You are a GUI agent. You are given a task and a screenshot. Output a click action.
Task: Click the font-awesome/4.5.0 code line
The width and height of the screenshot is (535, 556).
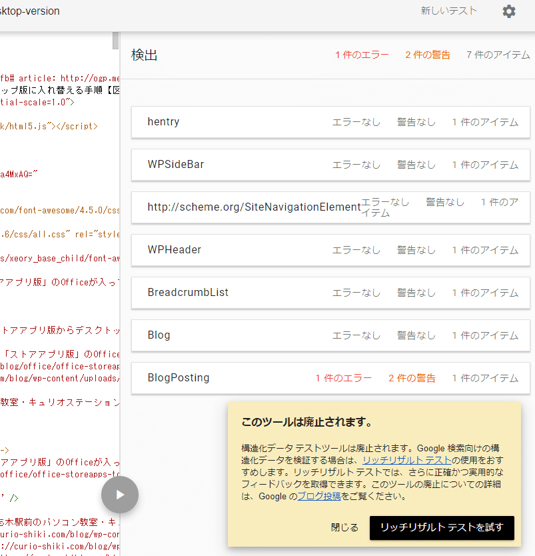59,210
